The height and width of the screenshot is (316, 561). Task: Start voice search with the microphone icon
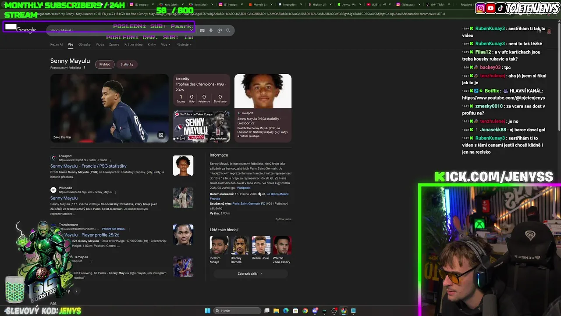coord(211,31)
